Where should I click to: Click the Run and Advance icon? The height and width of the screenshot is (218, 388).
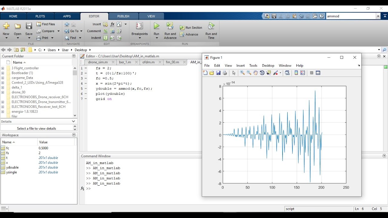[x=170, y=26]
